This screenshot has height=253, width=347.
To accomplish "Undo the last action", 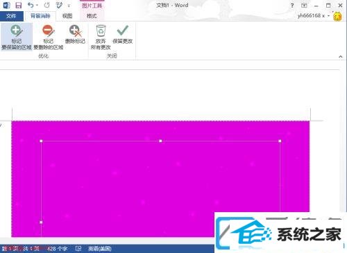I will click(30, 5).
